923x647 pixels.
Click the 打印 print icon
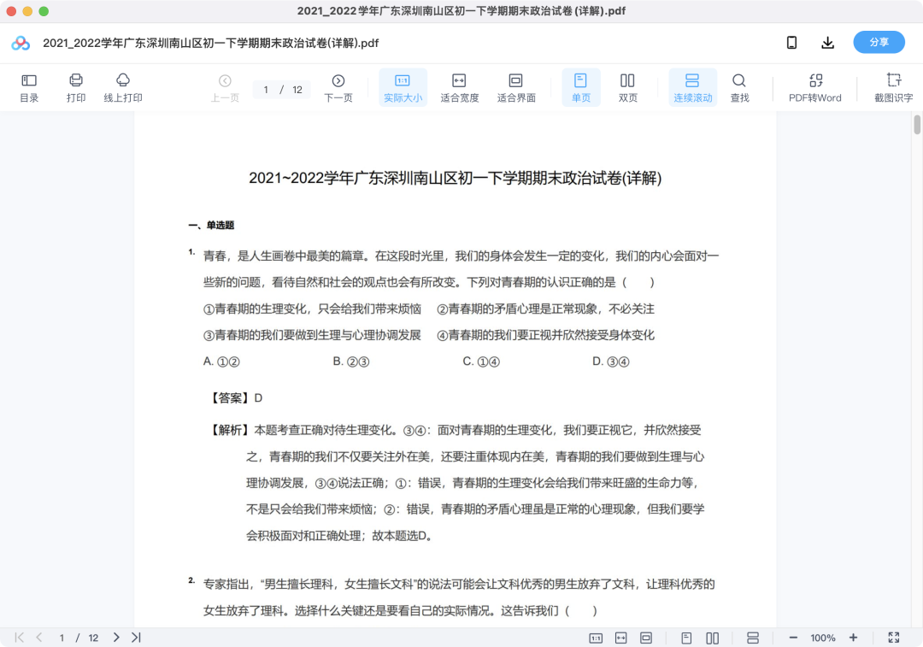click(76, 87)
